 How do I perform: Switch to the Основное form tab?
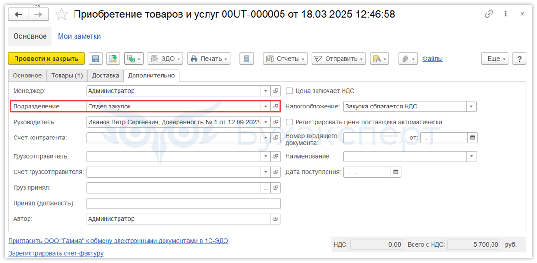[x=28, y=76]
